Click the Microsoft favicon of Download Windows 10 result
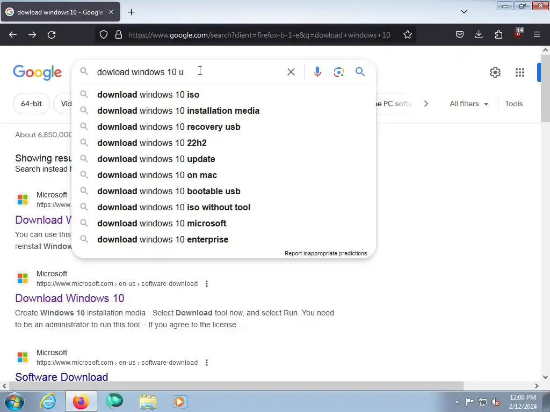 [x=23, y=278]
